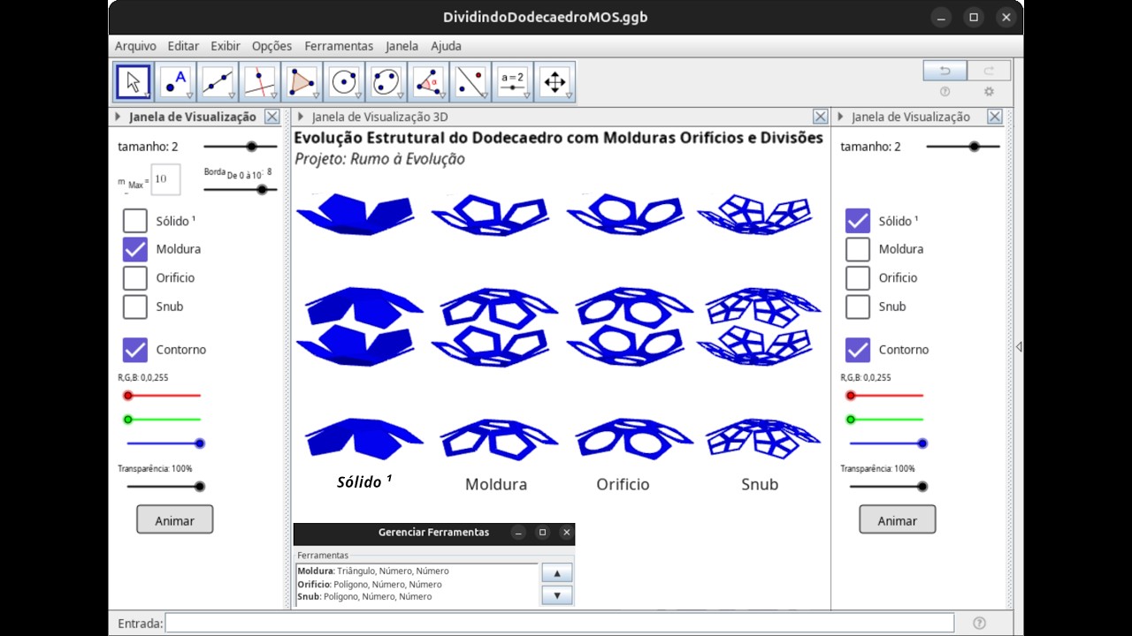Open the sidebar collapse arrow on right edge
This screenshot has width=1132, height=636.
(1018, 347)
